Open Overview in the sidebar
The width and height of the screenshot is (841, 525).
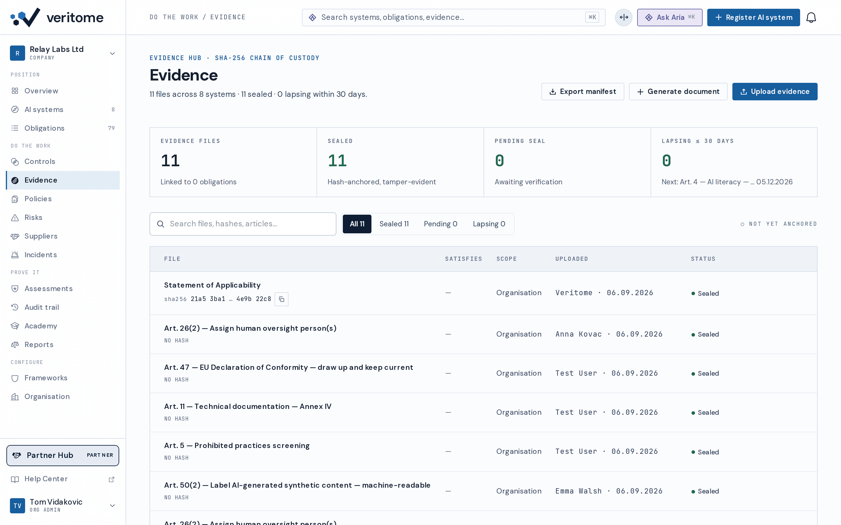(x=63, y=91)
